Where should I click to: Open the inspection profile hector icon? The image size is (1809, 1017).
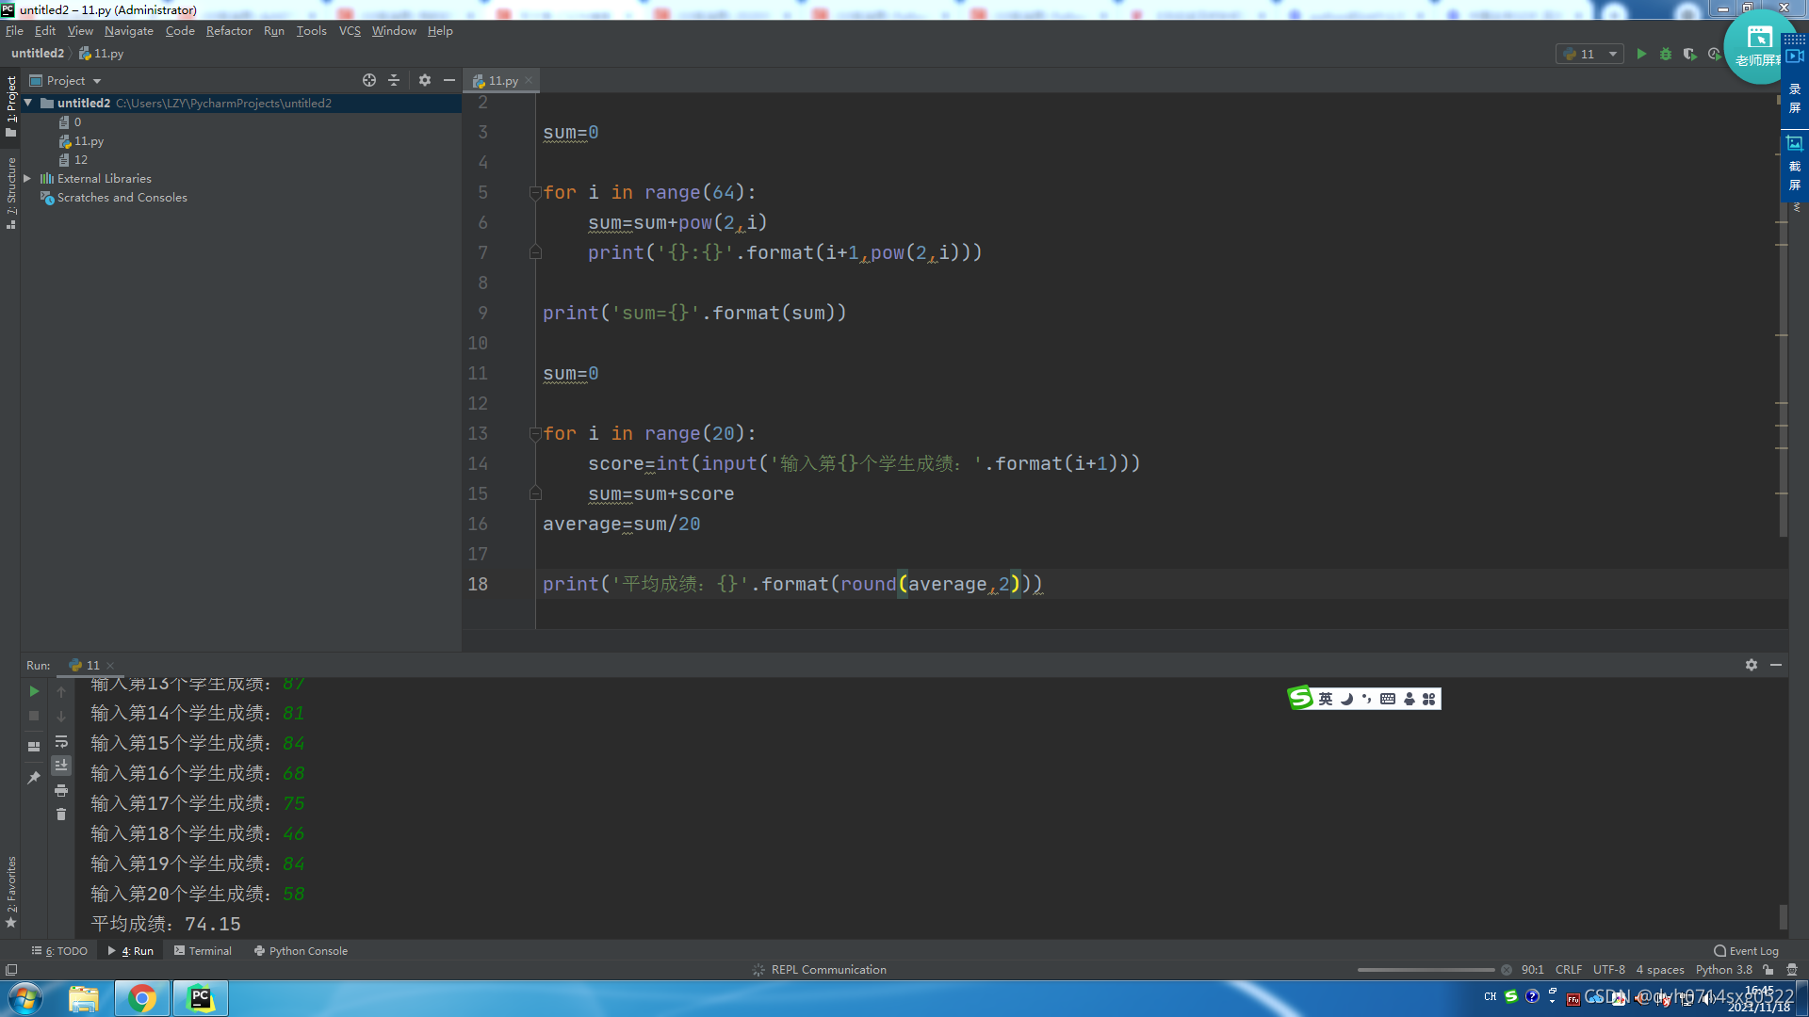(x=1792, y=970)
